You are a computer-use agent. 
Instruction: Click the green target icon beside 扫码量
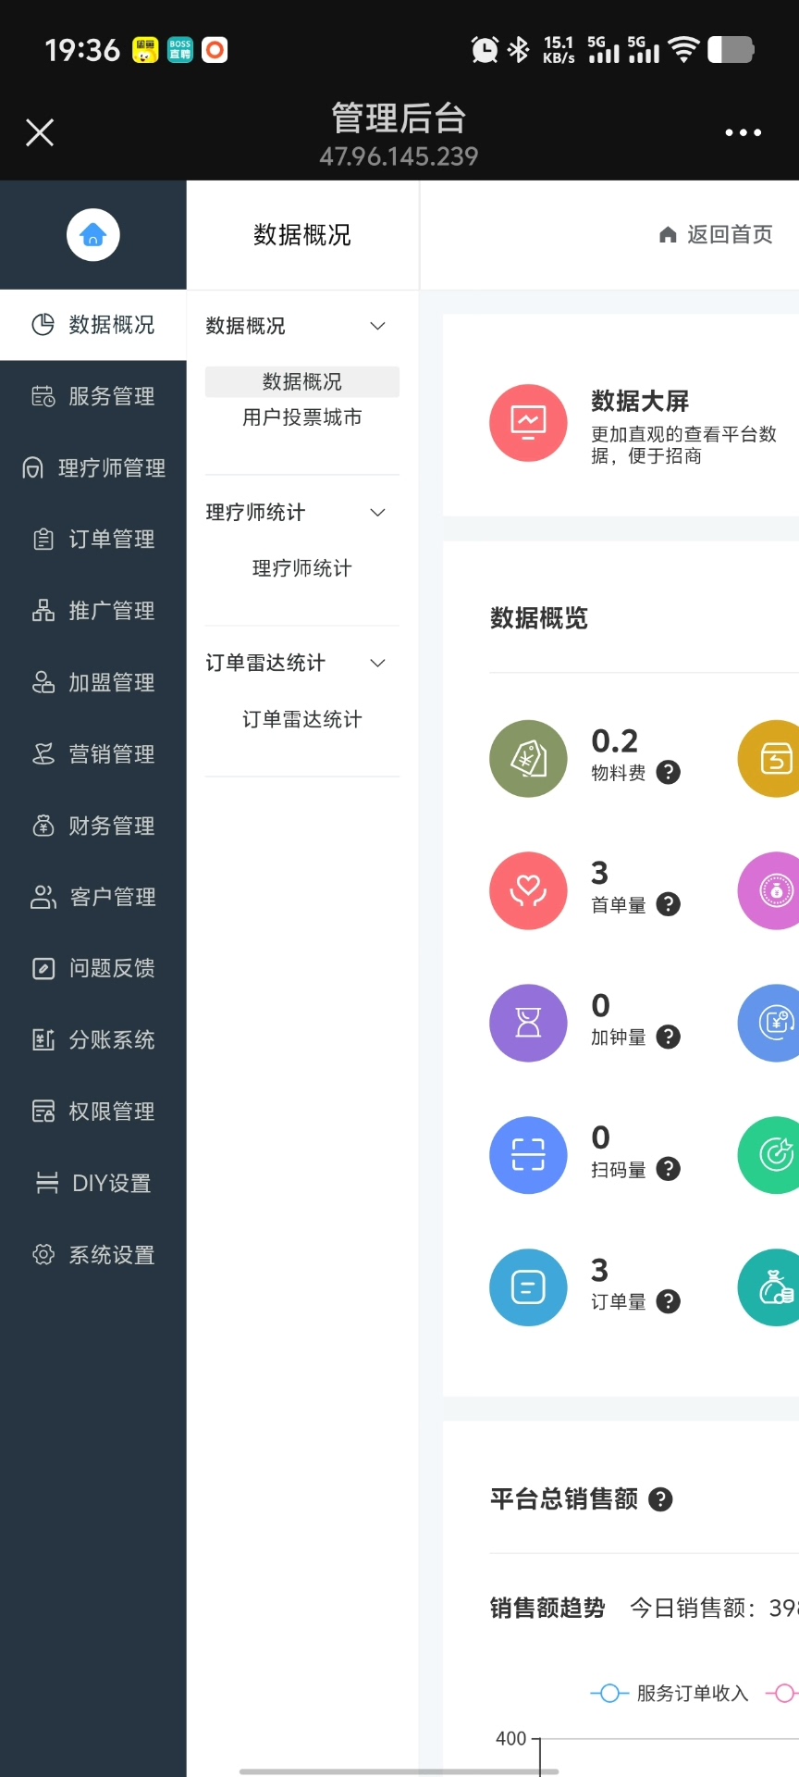[768, 1155]
